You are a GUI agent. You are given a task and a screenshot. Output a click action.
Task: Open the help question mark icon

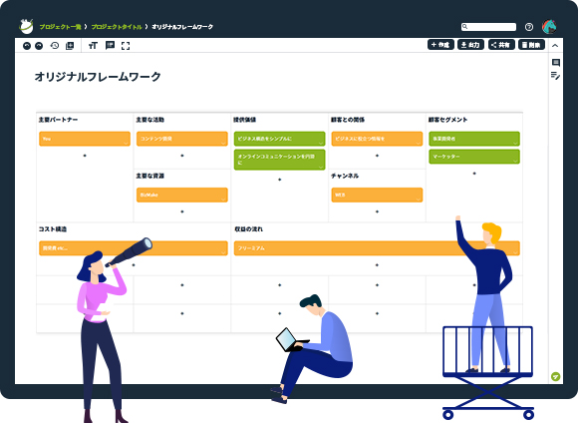(x=529, y=27)
